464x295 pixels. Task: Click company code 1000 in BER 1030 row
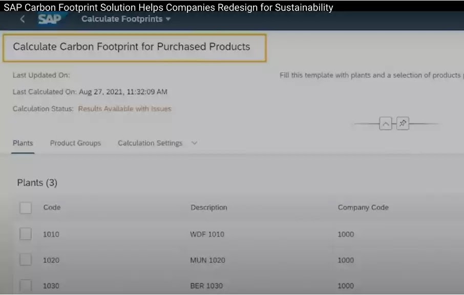346,286
